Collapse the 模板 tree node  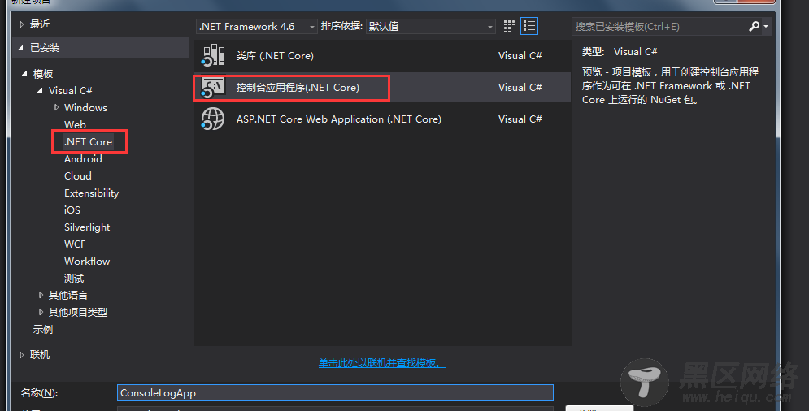coord(24,74)
